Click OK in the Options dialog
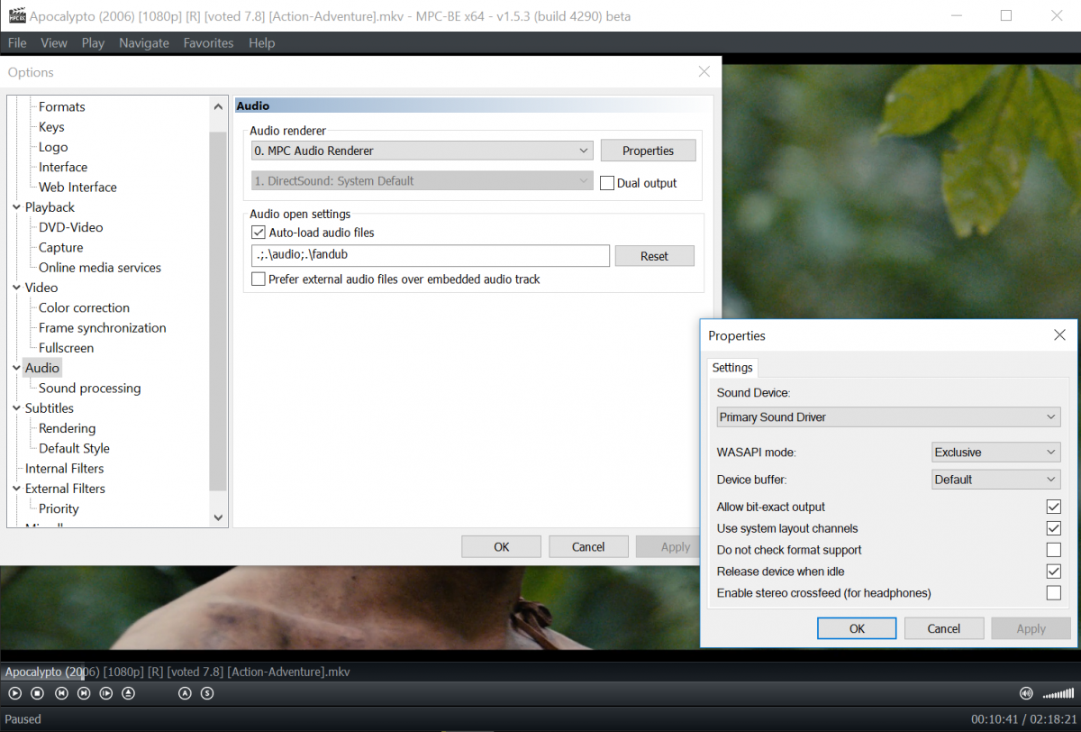 (502, 546)
